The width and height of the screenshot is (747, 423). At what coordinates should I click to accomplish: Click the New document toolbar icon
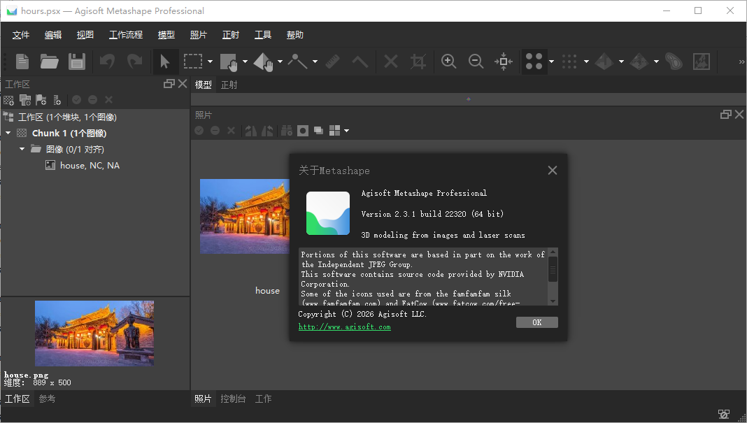point(22,62)
